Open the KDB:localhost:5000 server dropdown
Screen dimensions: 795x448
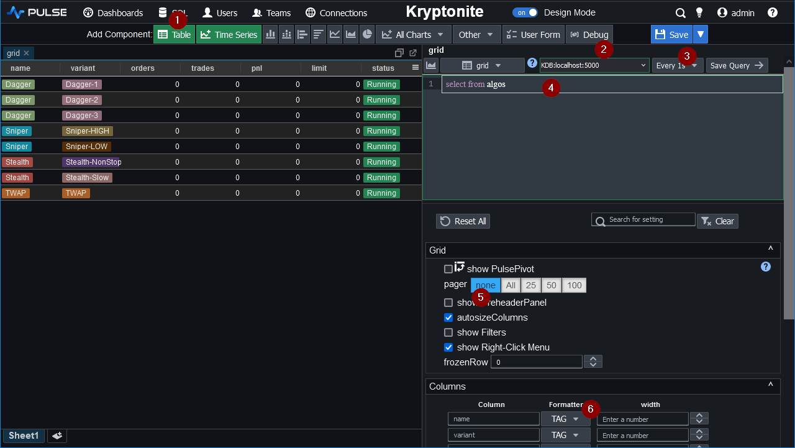tap(594, 65)
